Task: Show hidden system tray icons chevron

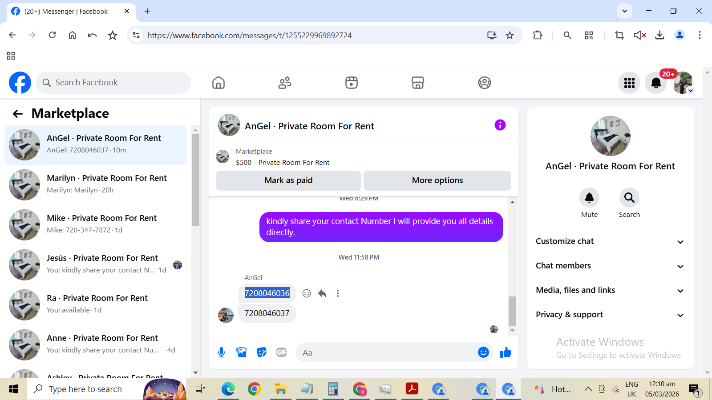Action: 588,389
